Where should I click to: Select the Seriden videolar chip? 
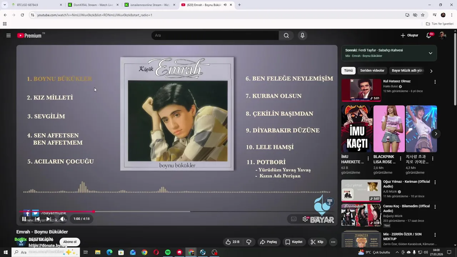(x=372, y=71)
